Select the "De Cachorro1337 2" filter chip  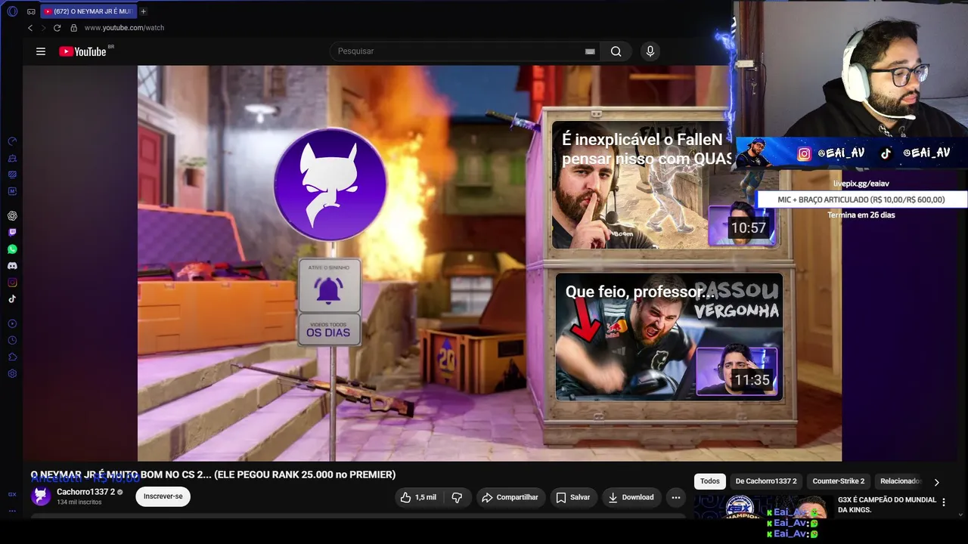766,481
